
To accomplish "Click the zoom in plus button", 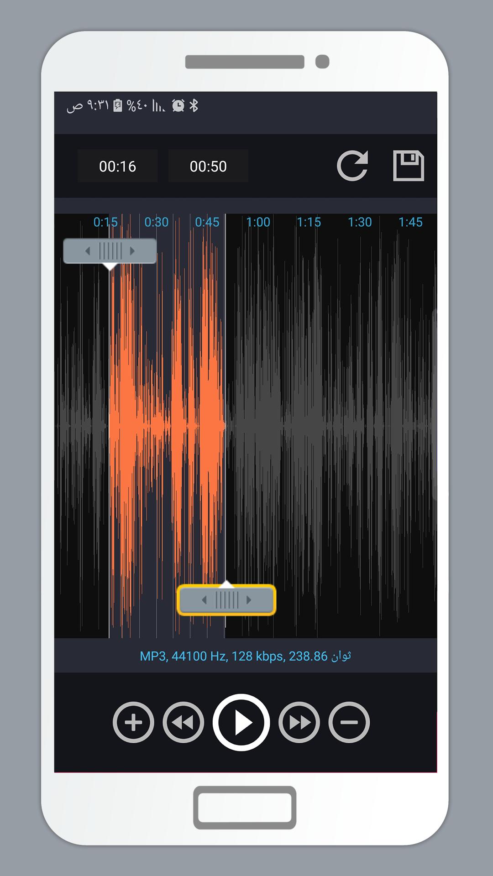I will [x=133, y=722].
